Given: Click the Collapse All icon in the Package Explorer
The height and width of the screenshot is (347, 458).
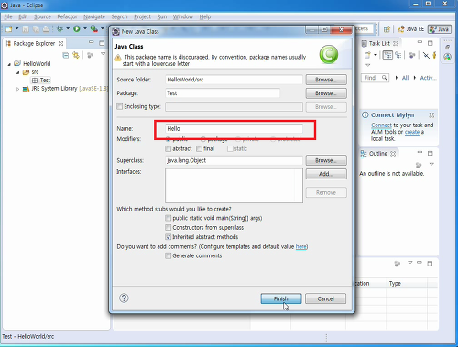Looking at the screenshot, I should point(66,55).
